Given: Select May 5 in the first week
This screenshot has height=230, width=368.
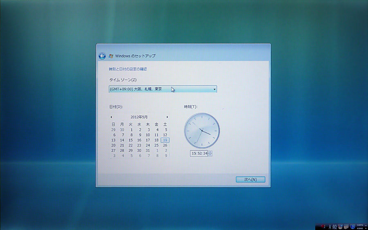Looking at the screenshot, I should click(166, 130).
